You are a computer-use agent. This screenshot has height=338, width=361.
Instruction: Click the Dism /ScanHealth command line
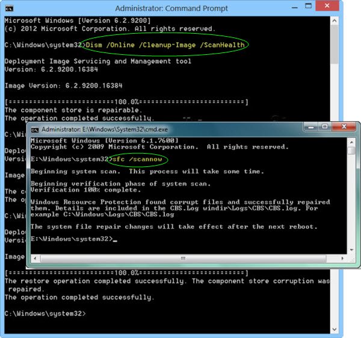tap(165, 45)
